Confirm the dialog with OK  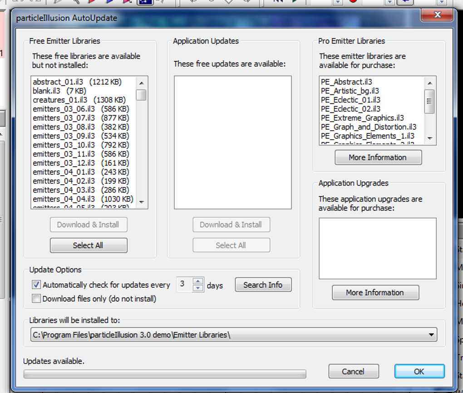tap(419, 371)
